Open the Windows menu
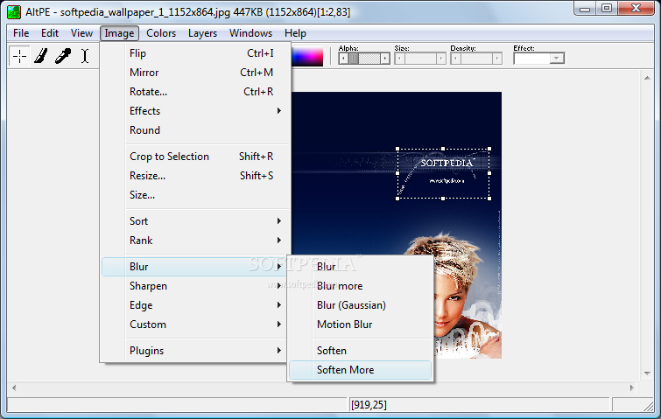 (250, 33)
